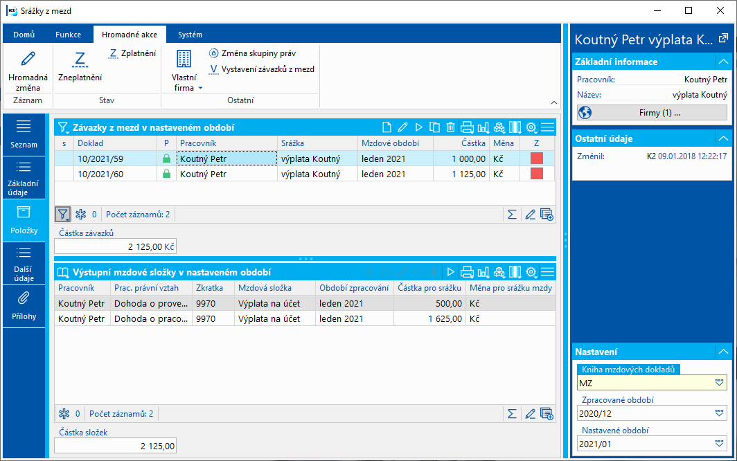
Task: Click the play arrow icon in Závazky toolbar
Action: click(x=419, y=127)
